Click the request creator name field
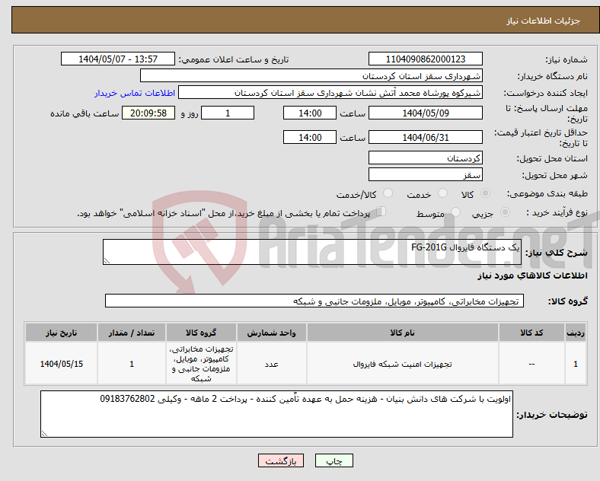Viewport: 600px width, 481px height. [330, 93]
